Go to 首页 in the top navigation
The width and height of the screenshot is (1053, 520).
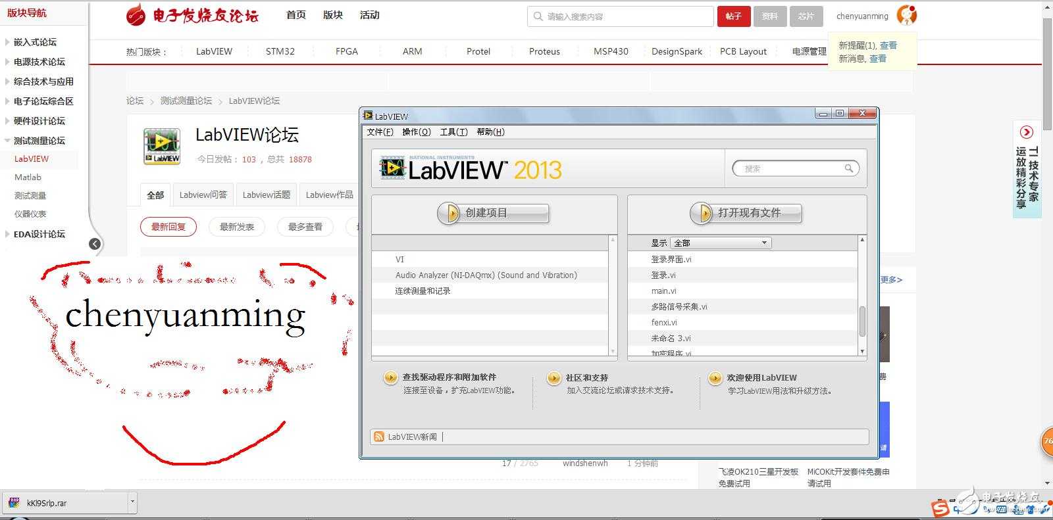point(296,15)
